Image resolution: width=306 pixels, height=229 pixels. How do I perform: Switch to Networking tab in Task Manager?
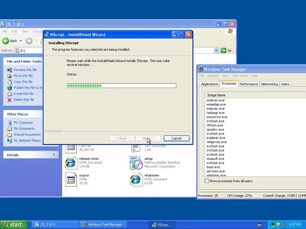click(270, 84)
